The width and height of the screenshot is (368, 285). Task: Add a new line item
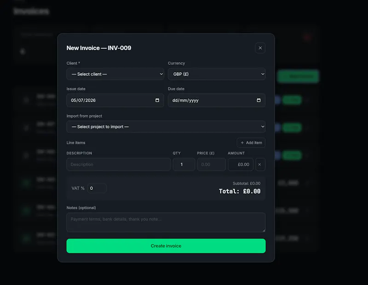click(251, 142)
